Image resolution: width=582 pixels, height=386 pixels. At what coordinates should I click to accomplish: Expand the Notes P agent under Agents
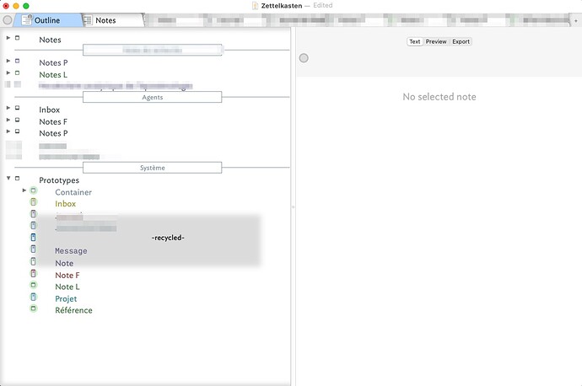(x=8, y=131)
